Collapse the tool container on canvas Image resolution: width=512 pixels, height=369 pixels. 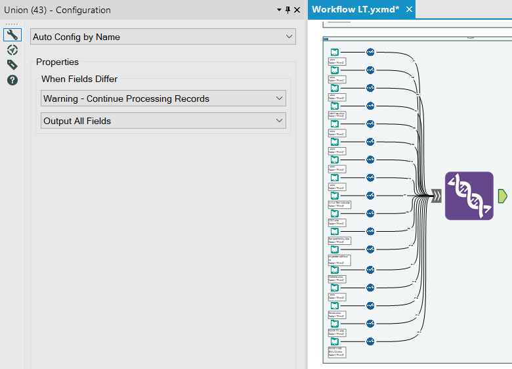tap(326, 39)
